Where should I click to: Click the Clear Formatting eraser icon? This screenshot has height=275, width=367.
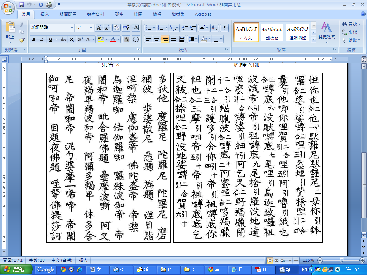[x=116, y=28]
